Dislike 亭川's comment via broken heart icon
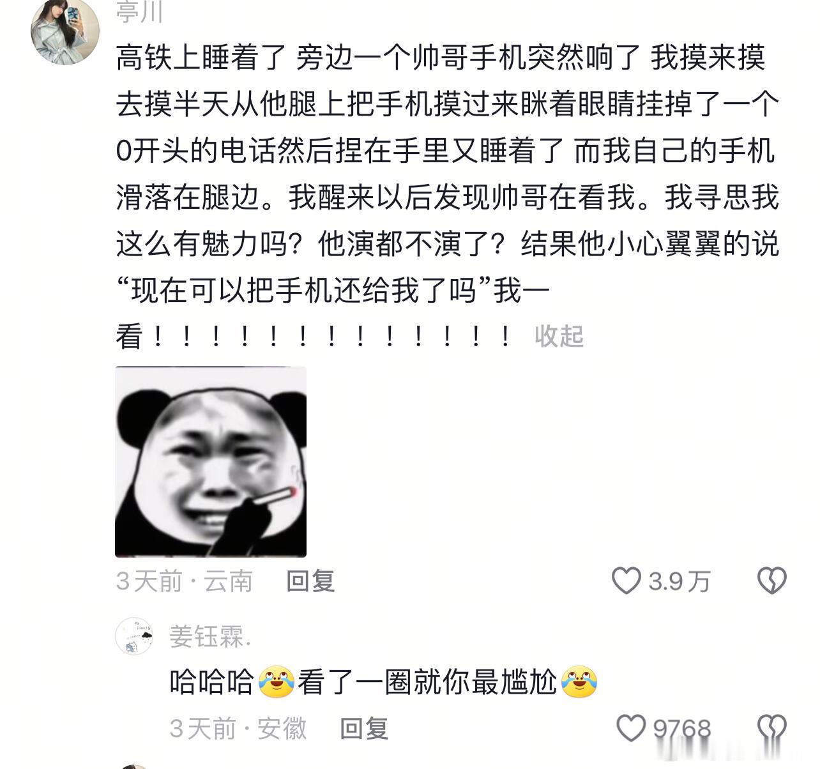The image size is (820, 769). pyautogui.click(x=771, y=581)
